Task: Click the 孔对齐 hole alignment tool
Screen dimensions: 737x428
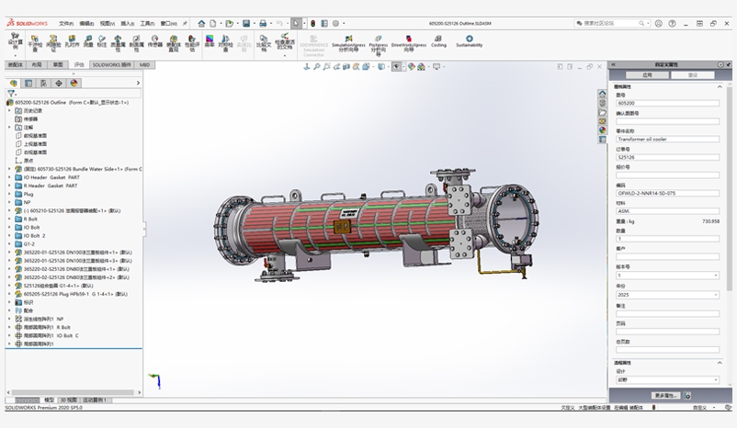Action: click(x=72, y=41)
